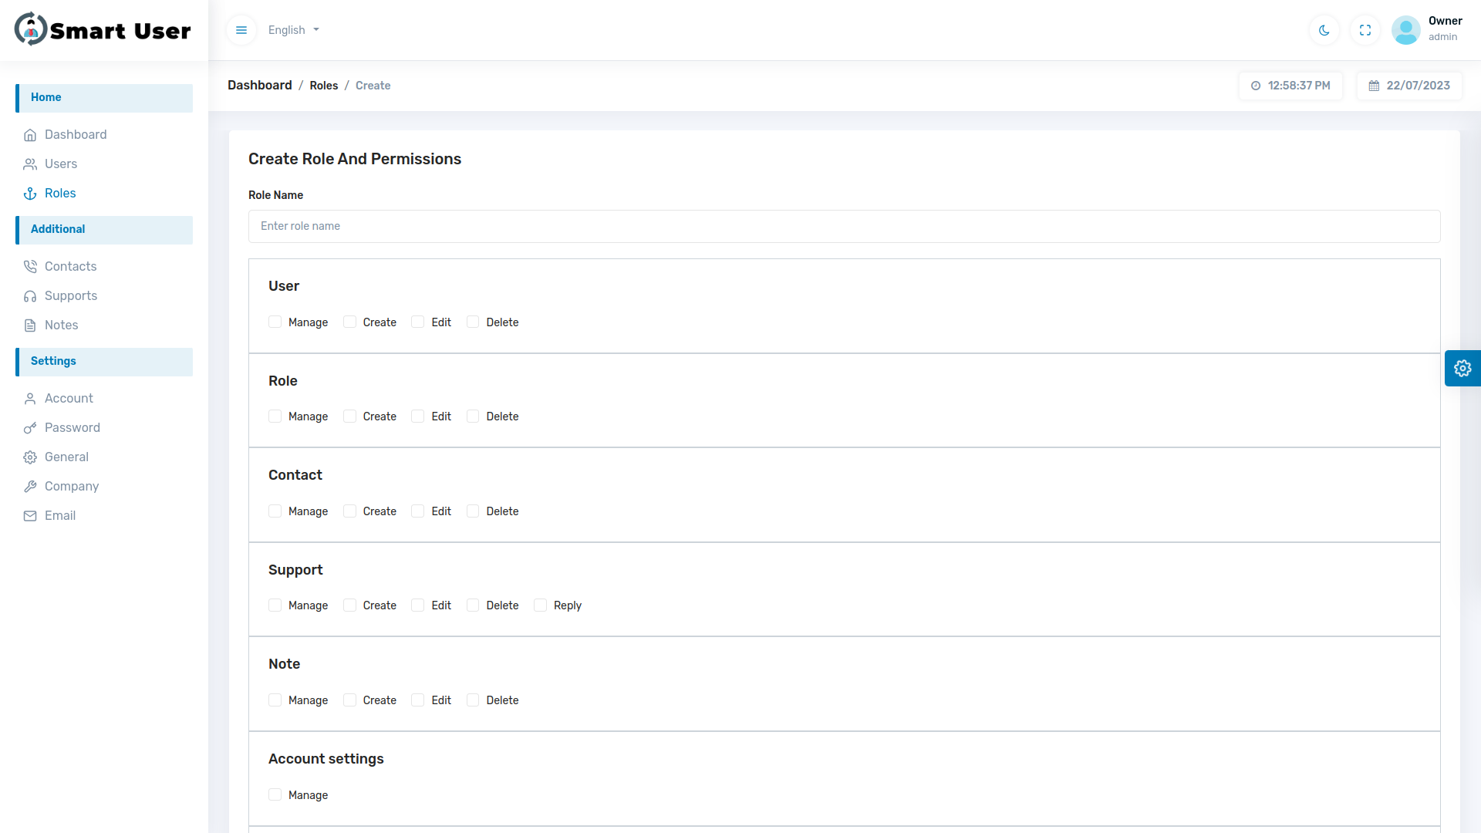Check Account settings Manage checkbox

275,794
